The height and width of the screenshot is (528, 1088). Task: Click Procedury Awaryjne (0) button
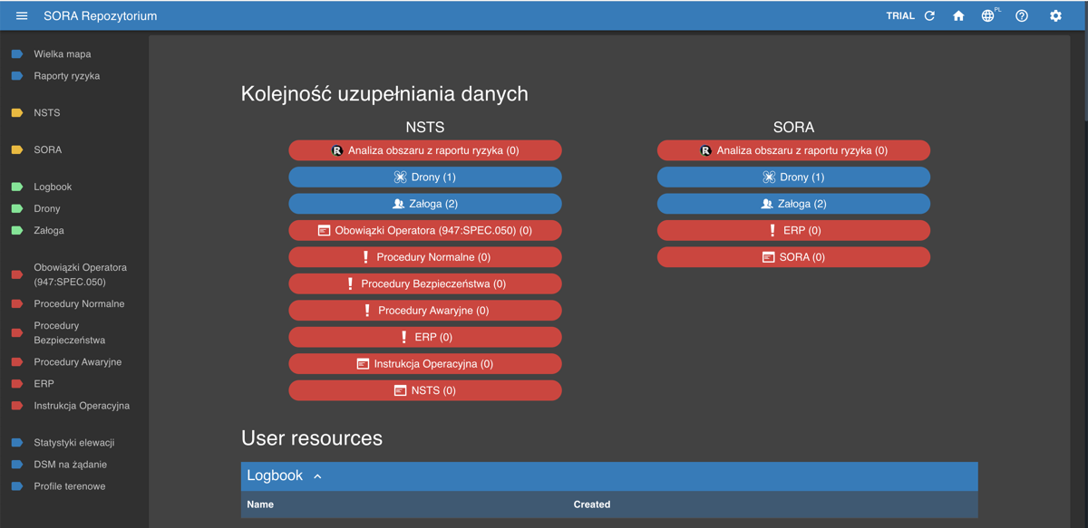425,311
